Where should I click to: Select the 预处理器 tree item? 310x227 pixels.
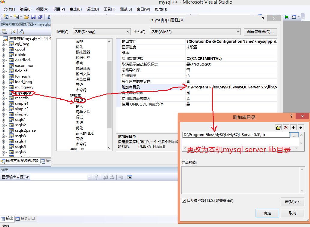pos(83,52)
